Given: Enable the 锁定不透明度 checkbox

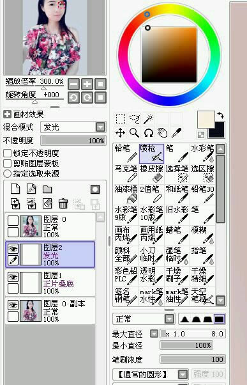Looking at the screenshot, I should point(8,153).
